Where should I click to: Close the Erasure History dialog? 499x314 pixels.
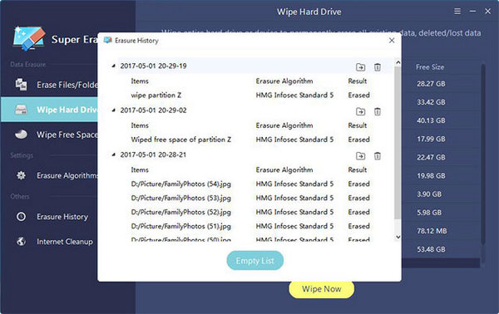point(392,41)
